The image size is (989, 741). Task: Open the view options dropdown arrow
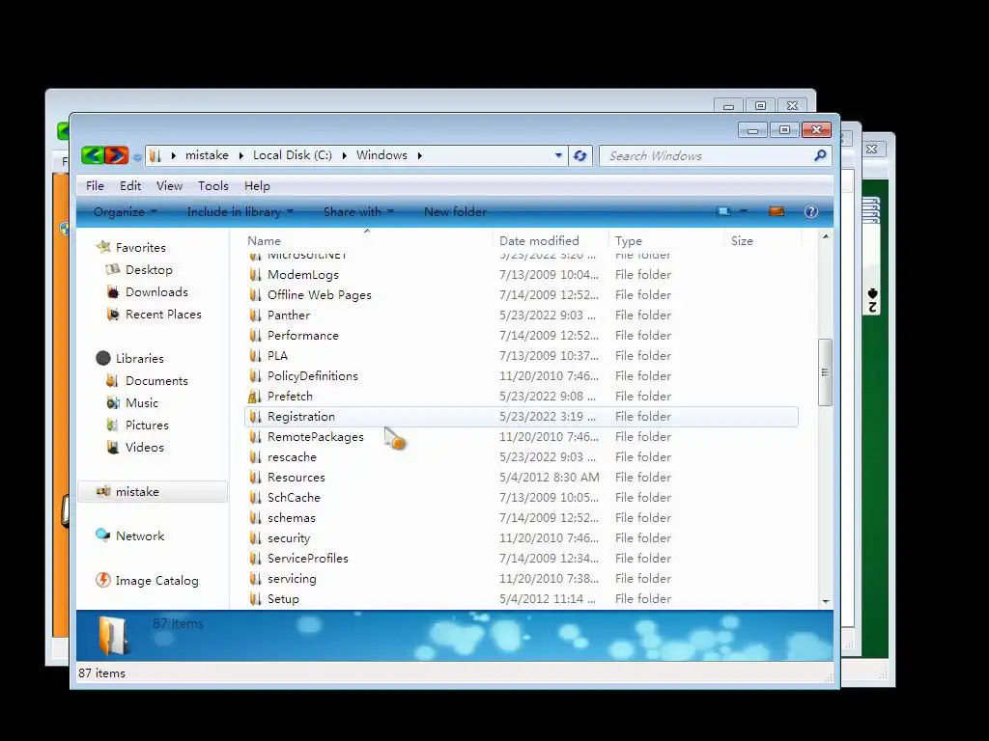point(744,211)
